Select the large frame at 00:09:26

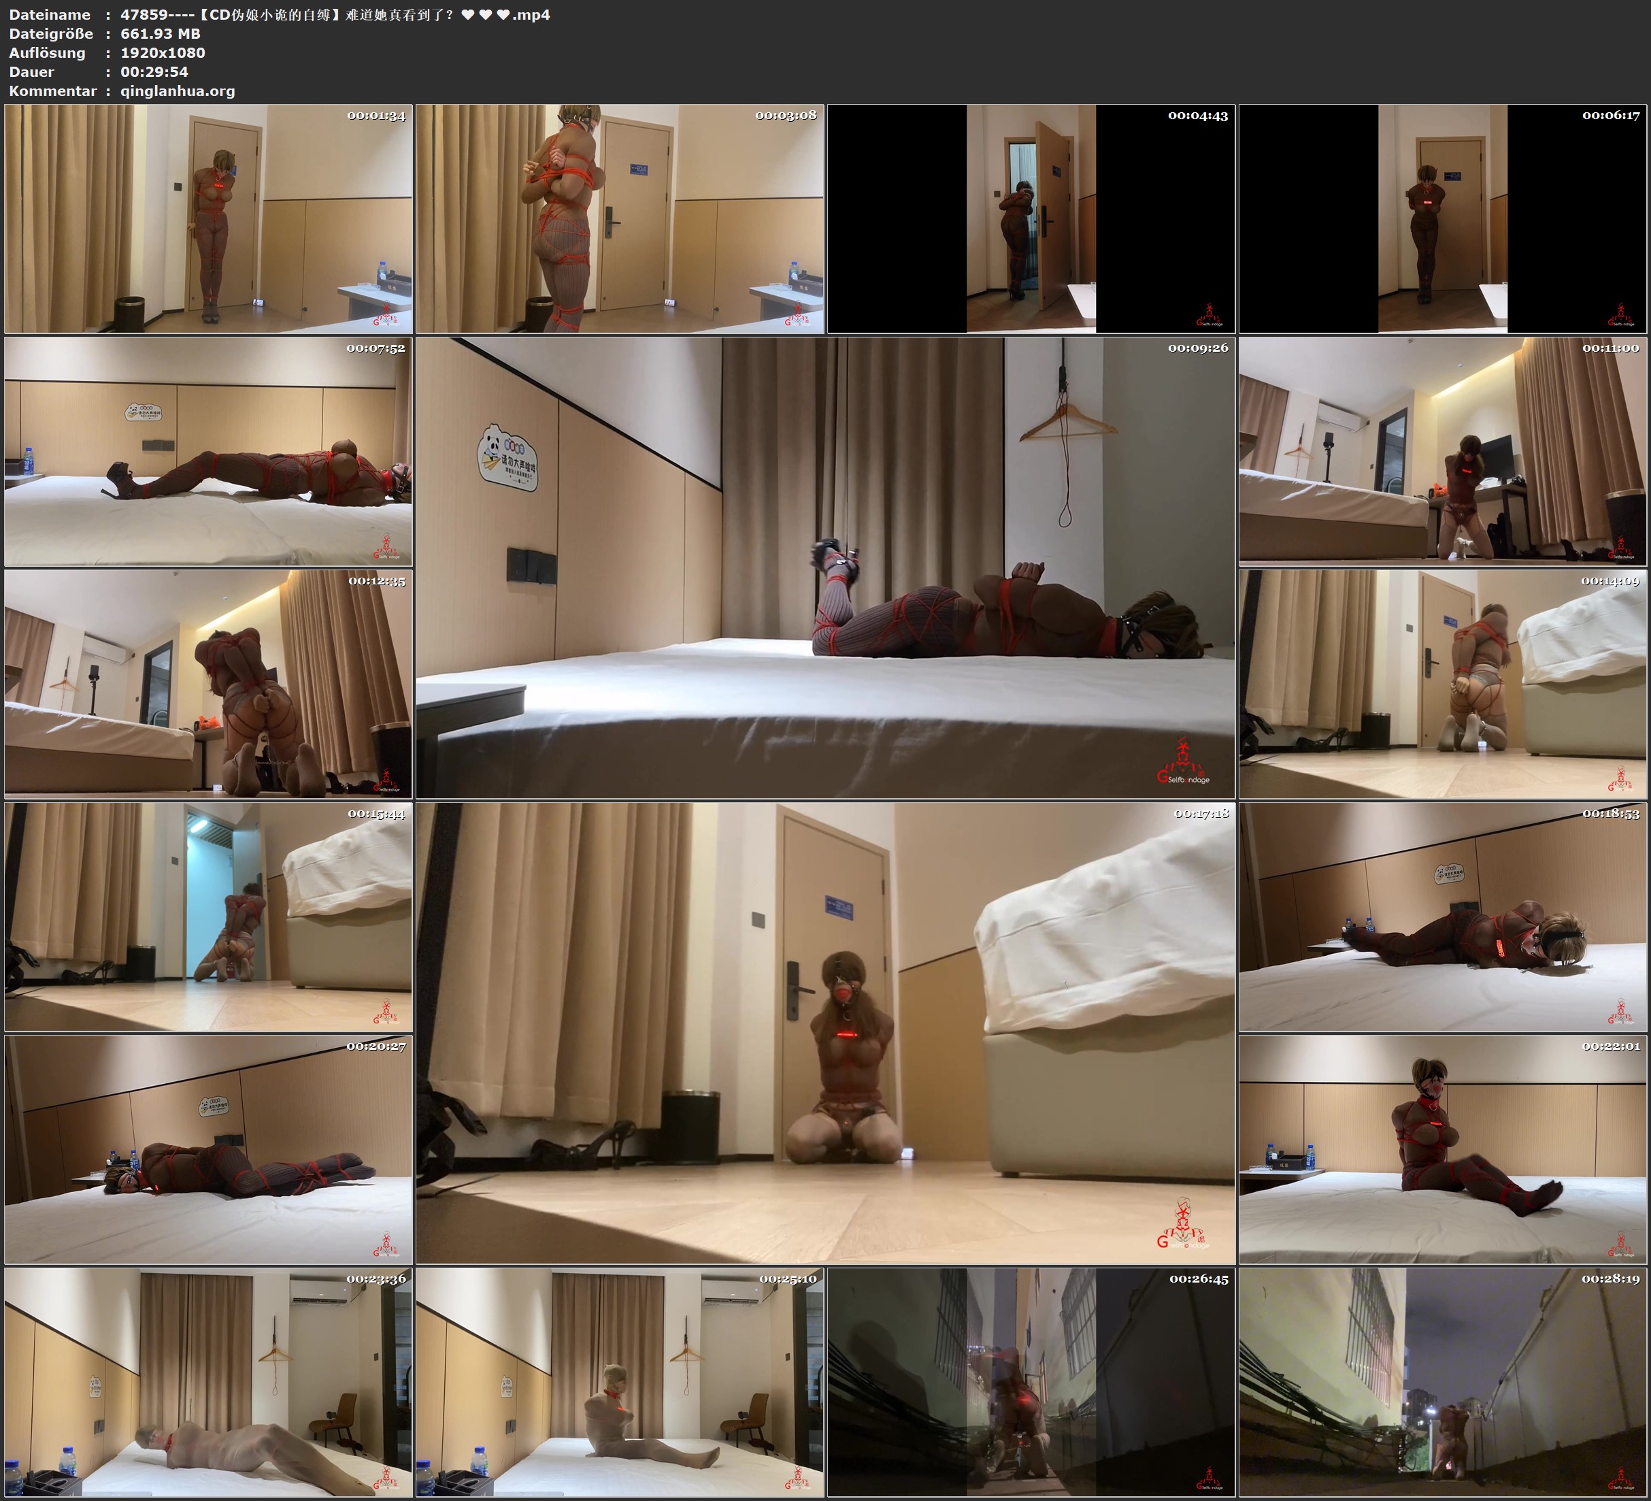pos(826,567)
